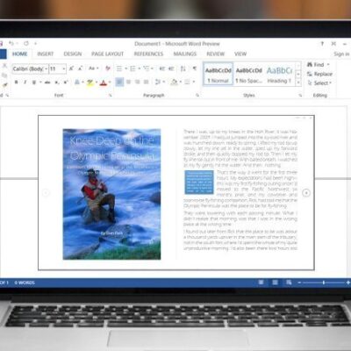The width and height of the screenshot is (351, 351).
Task: Increase the paragraph indent
Action: pyautogui.click(x=171, y=68)
